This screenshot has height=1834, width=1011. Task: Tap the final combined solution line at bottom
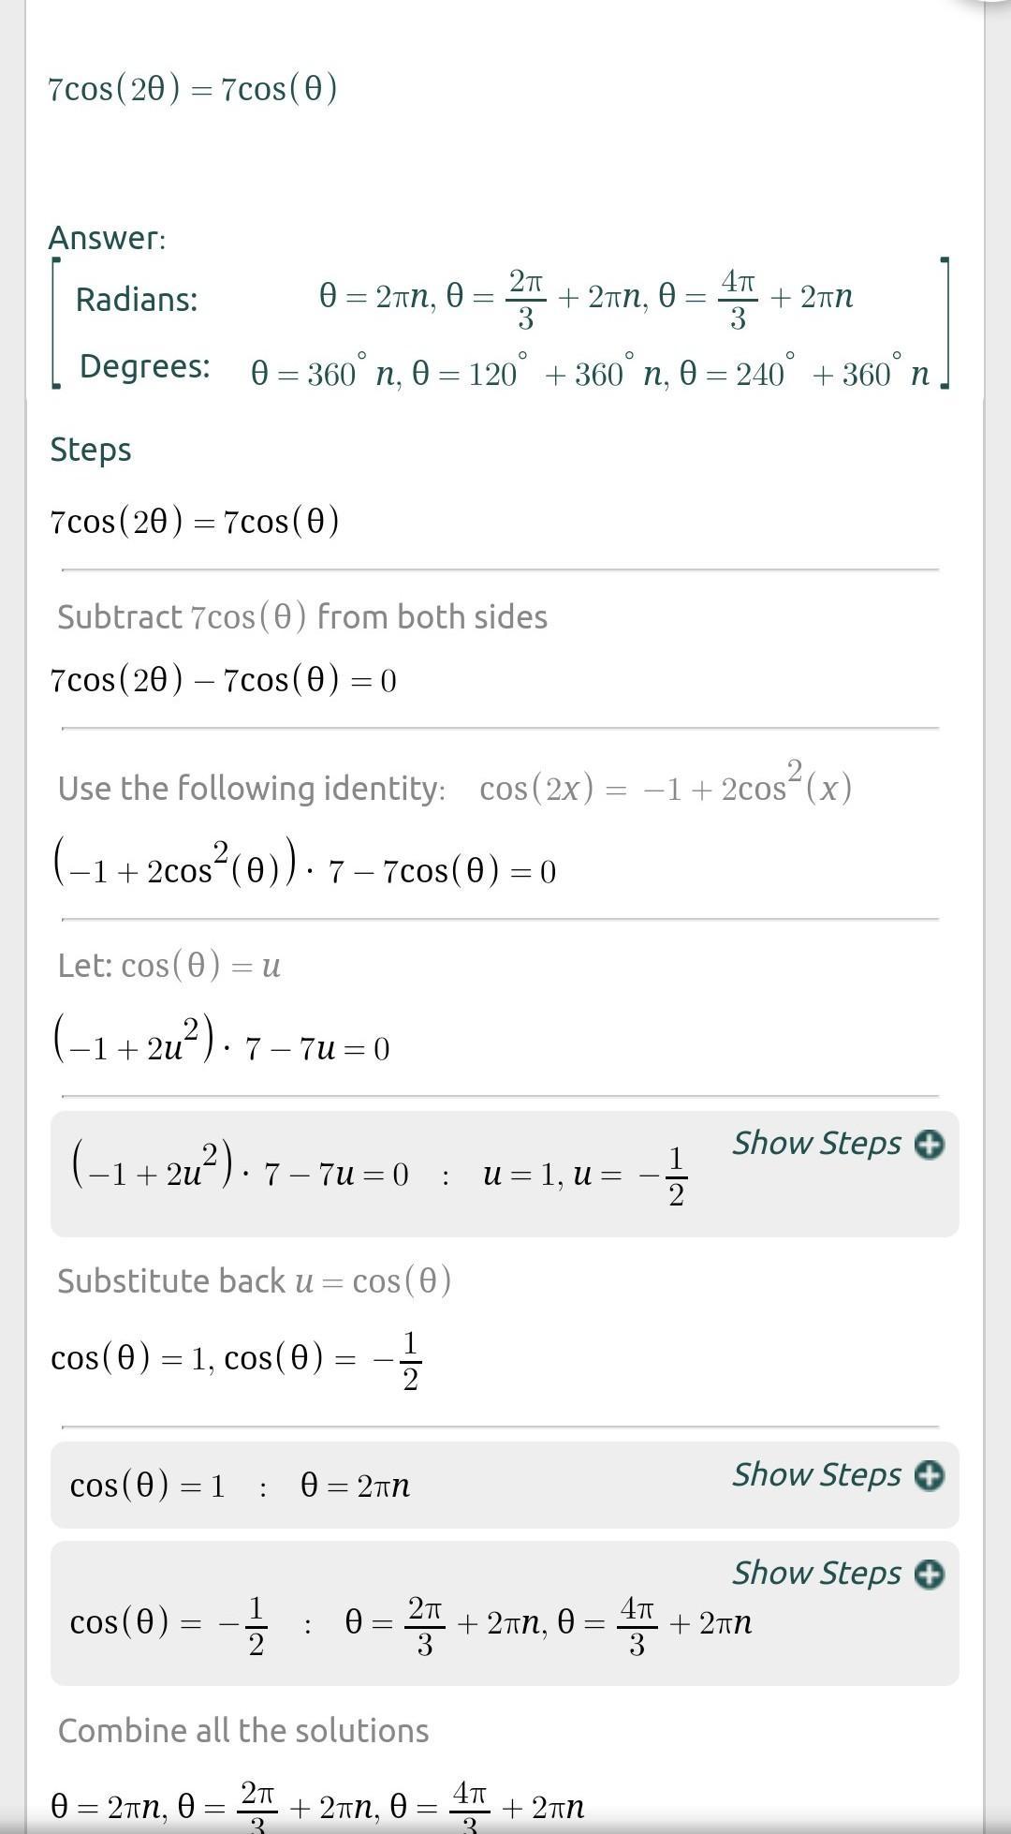pos(318,1808)
